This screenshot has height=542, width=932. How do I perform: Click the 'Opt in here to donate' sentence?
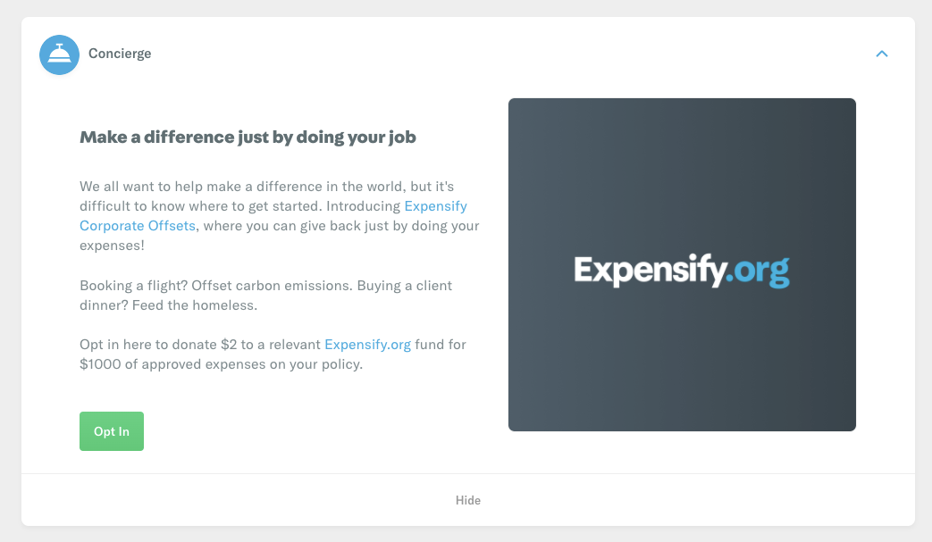273,345
